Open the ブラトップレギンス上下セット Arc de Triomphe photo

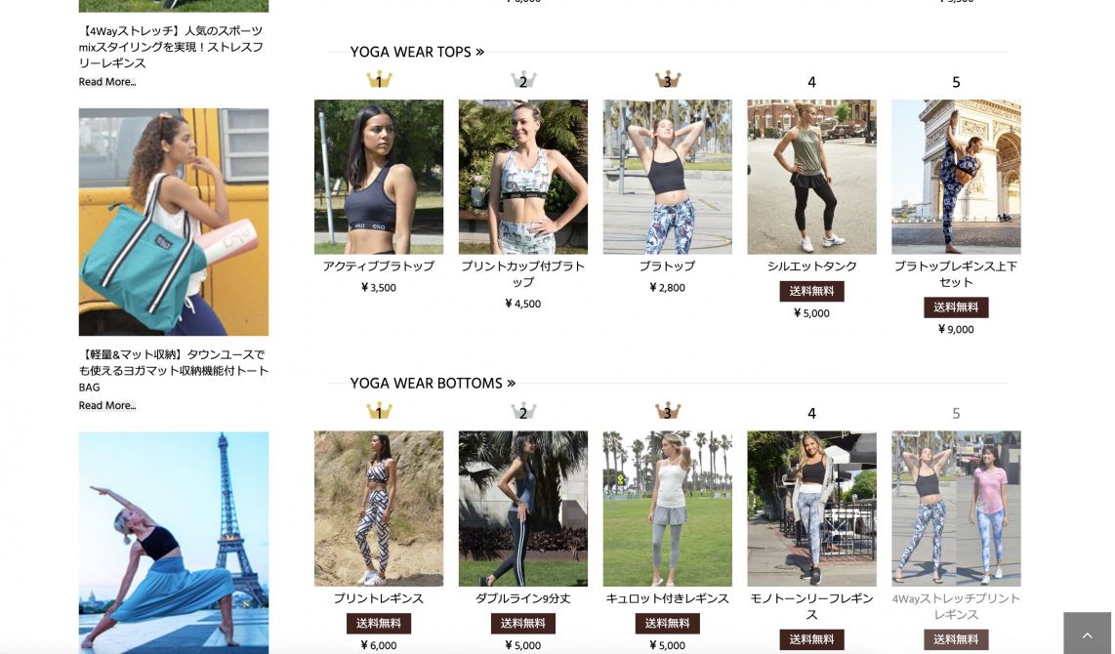957,177
